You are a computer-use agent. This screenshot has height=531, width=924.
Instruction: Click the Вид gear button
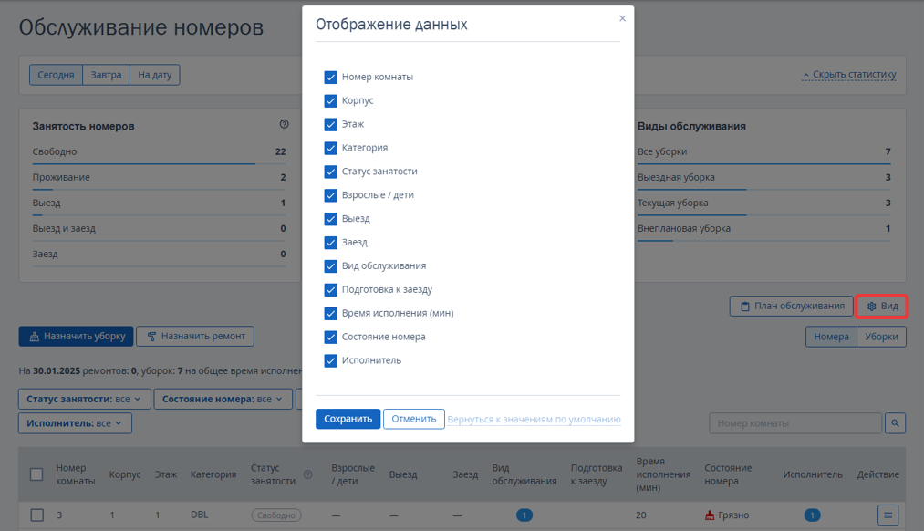pos(881,307)
